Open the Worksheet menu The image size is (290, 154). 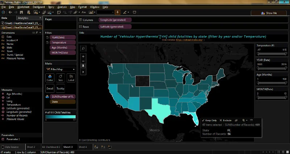tap(23, 7)
